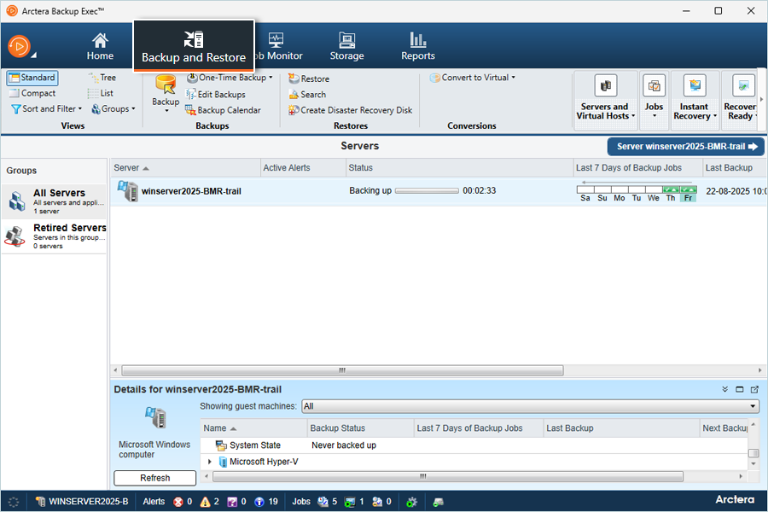Select the System State row
The height and width of the screenshot is (512, 768).
point(474,445)
